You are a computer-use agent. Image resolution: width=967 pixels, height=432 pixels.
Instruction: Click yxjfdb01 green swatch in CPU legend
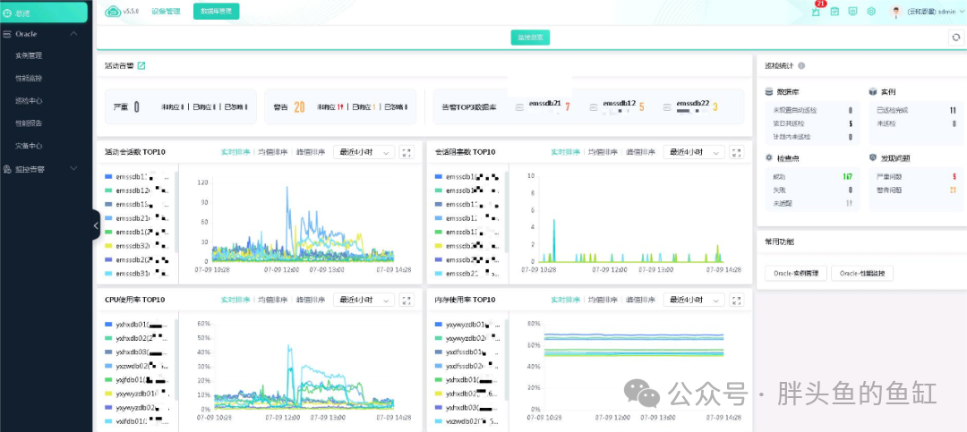coord(109,379)
